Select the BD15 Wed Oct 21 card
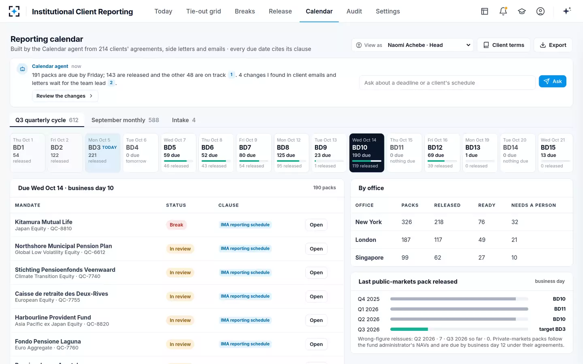The width and height of the screenshot is (583, 364). pos(555,153)
